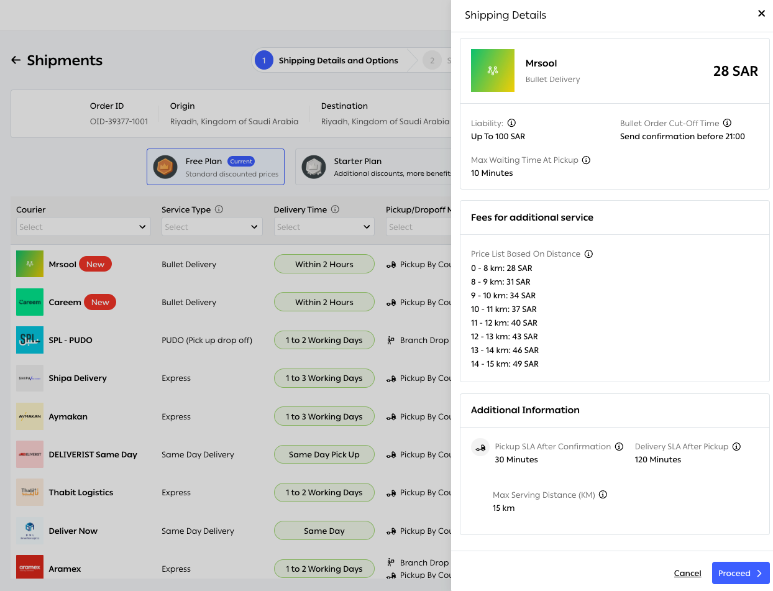This screenshot has height=591, width=773.
Task: Click PUDO (Pick up drop off) service type
Action: click(x=207, y=340)
